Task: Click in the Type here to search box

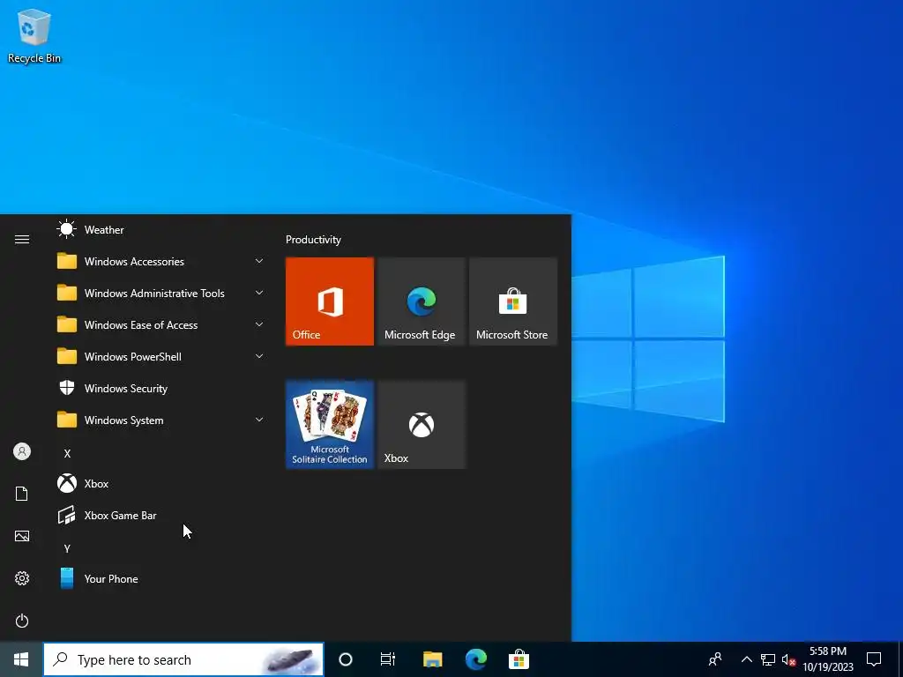Action: pos(183,659)
